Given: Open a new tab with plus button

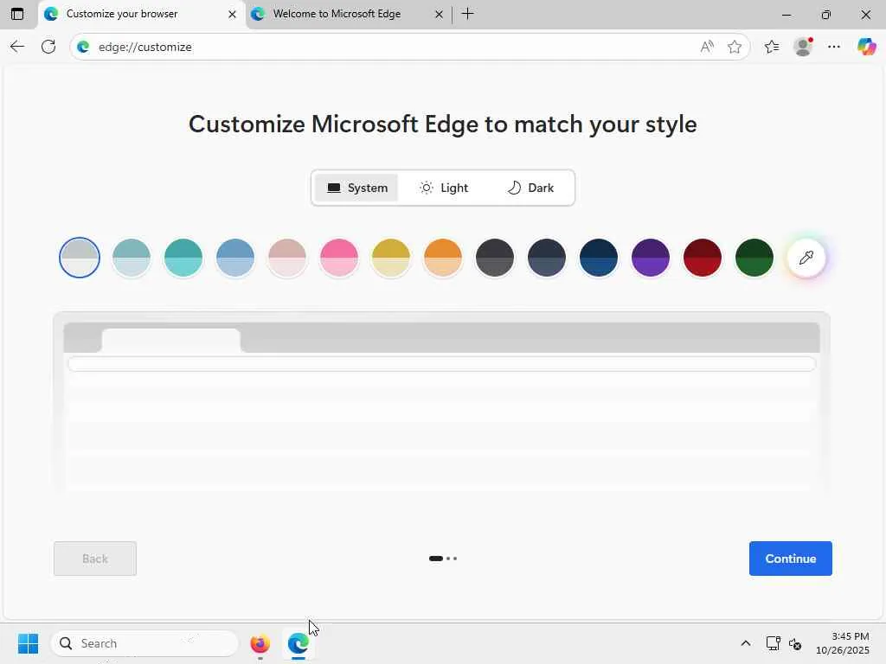Looking at the screenshot, I should [468, 14].
